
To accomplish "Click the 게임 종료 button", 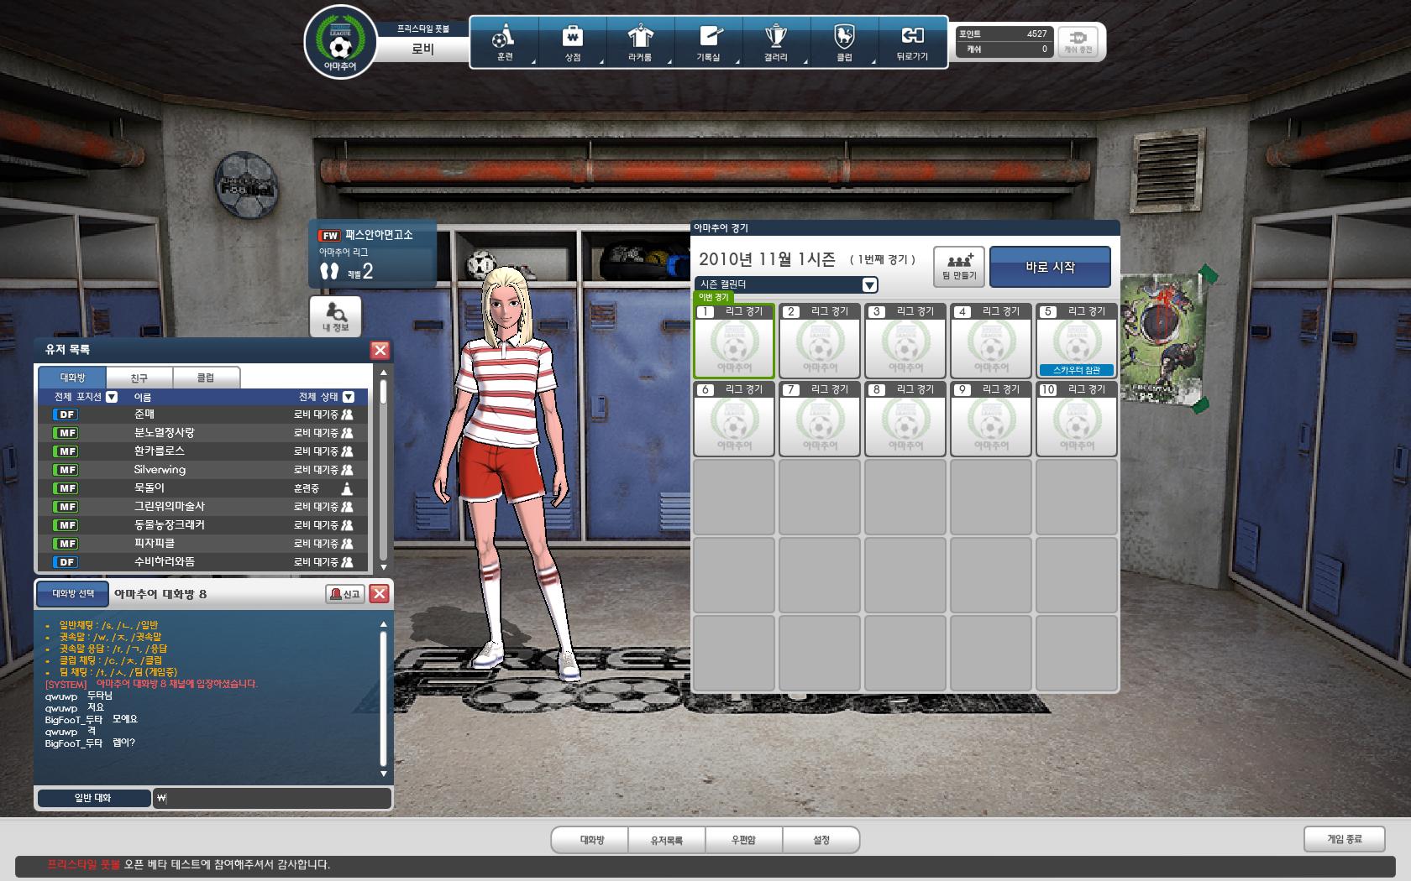I will (x=1344, y=838).
